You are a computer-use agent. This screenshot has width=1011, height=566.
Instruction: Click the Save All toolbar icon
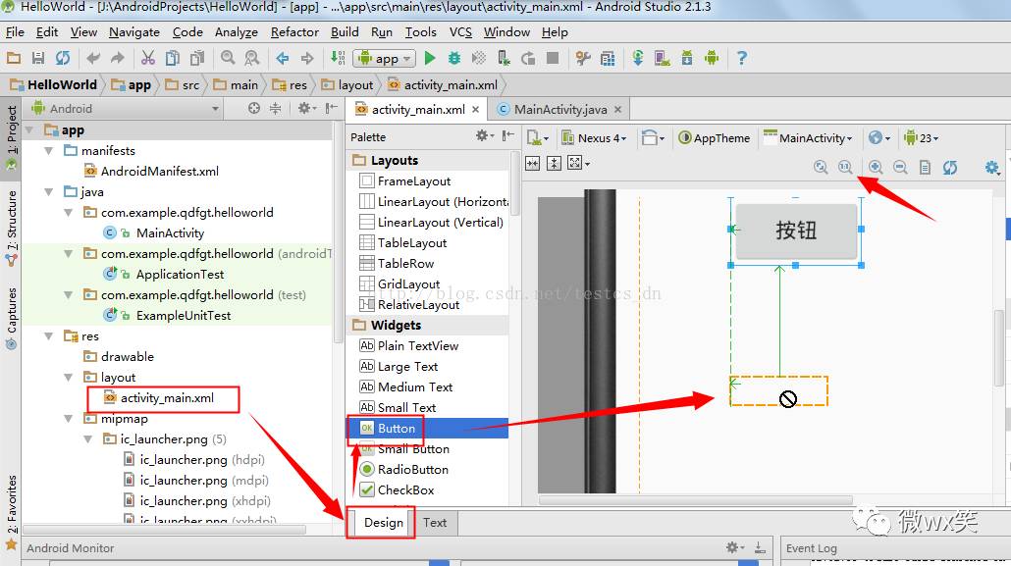38,58
